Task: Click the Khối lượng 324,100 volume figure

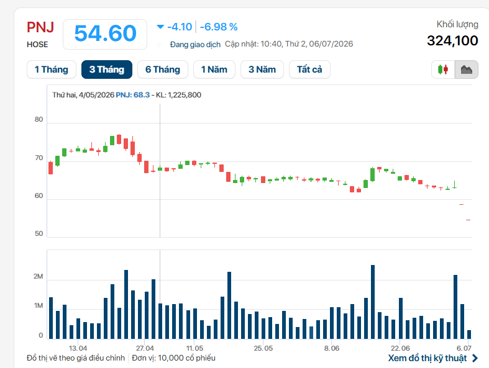Action: click(x=452, y=40)
